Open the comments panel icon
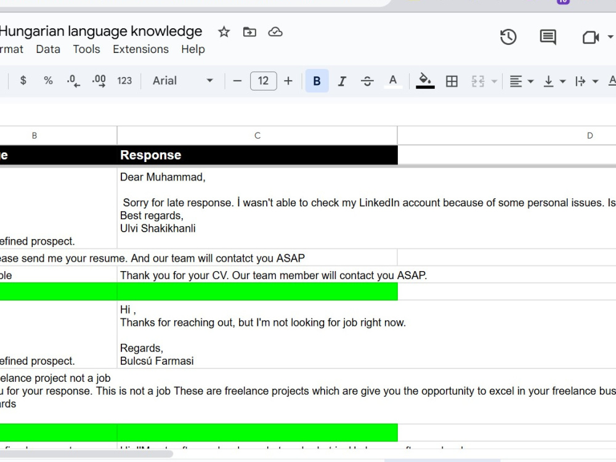This screenshot has width=616, height=462. 548,38
